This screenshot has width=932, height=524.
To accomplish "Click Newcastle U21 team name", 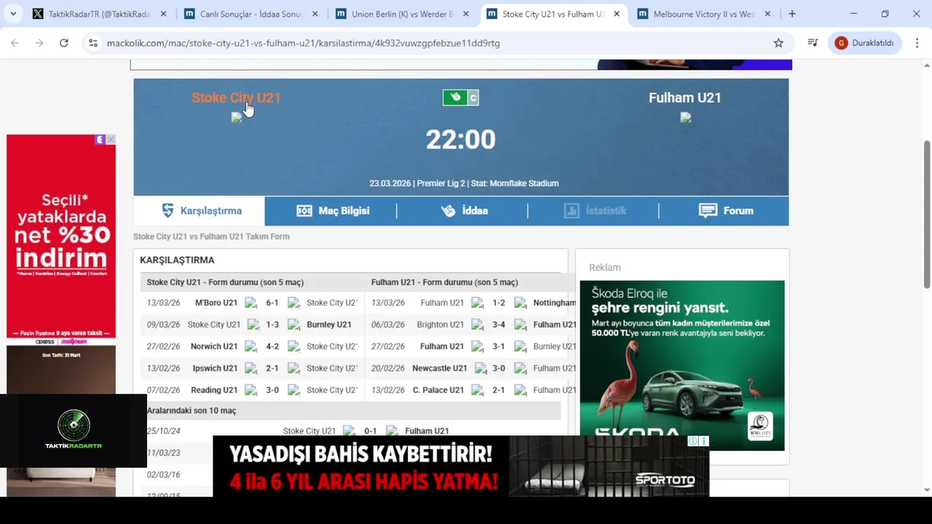I will tap(440, 368).
